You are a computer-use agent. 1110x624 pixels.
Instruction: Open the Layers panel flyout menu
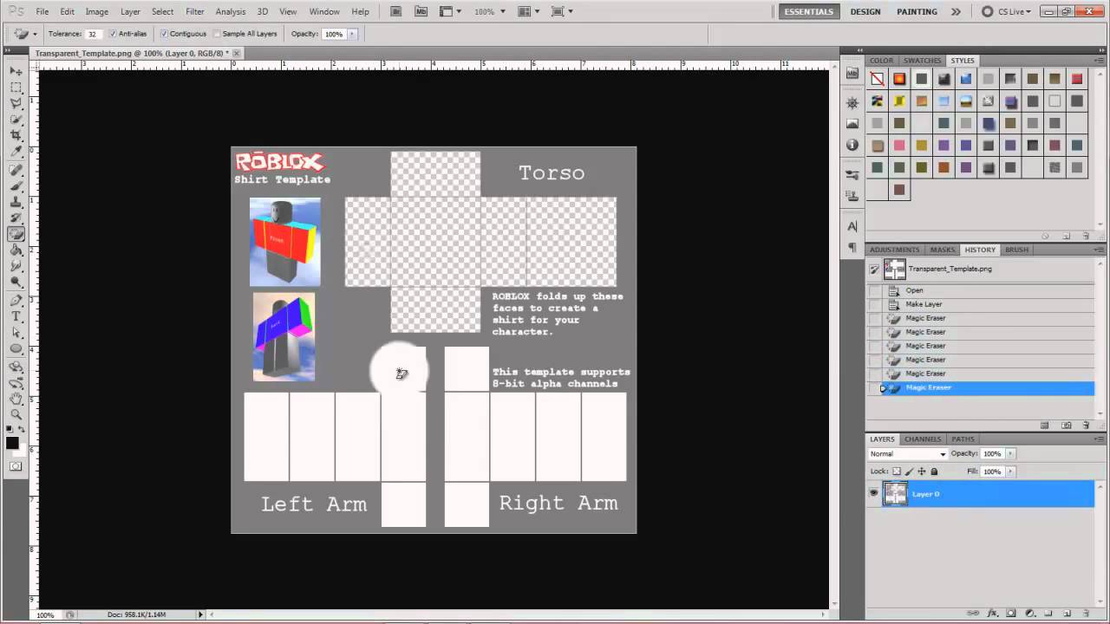(1099, 439)
